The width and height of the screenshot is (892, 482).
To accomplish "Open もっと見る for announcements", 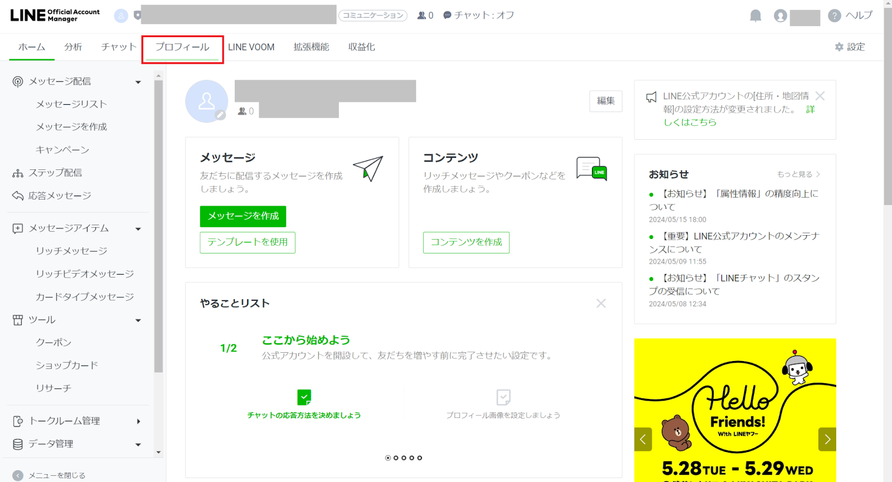I will pos(798,174).
